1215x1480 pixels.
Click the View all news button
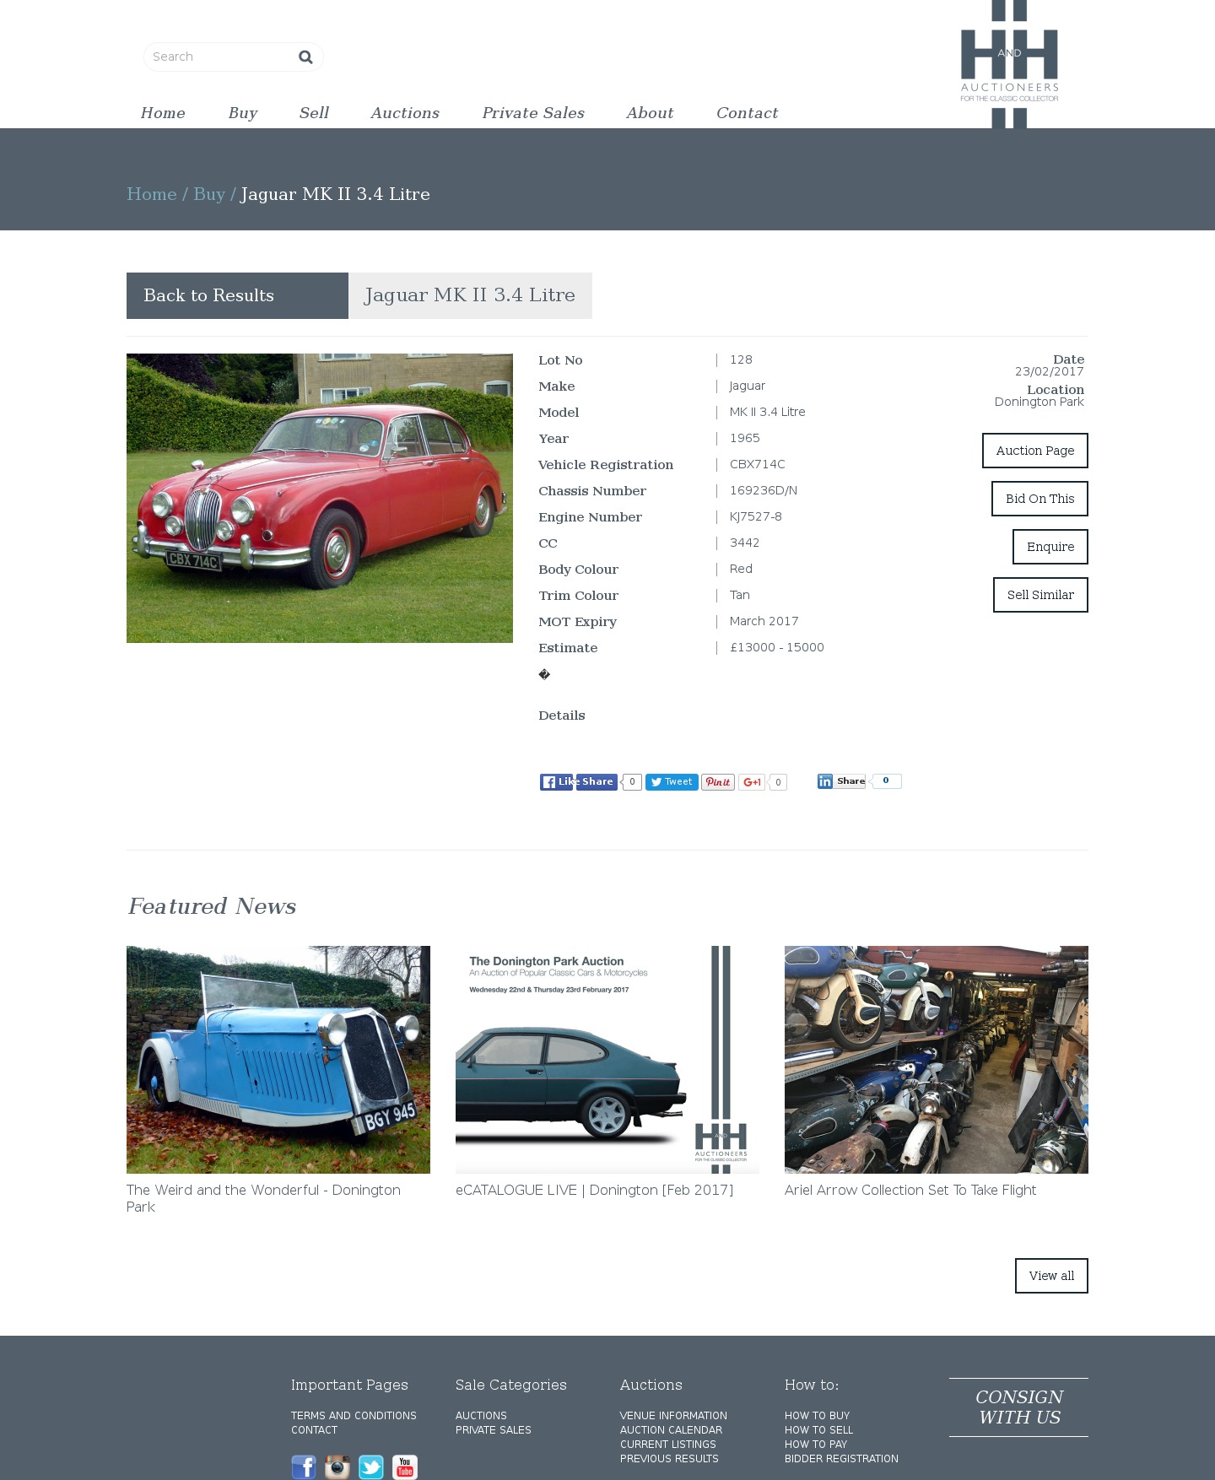point(1051,1276)
